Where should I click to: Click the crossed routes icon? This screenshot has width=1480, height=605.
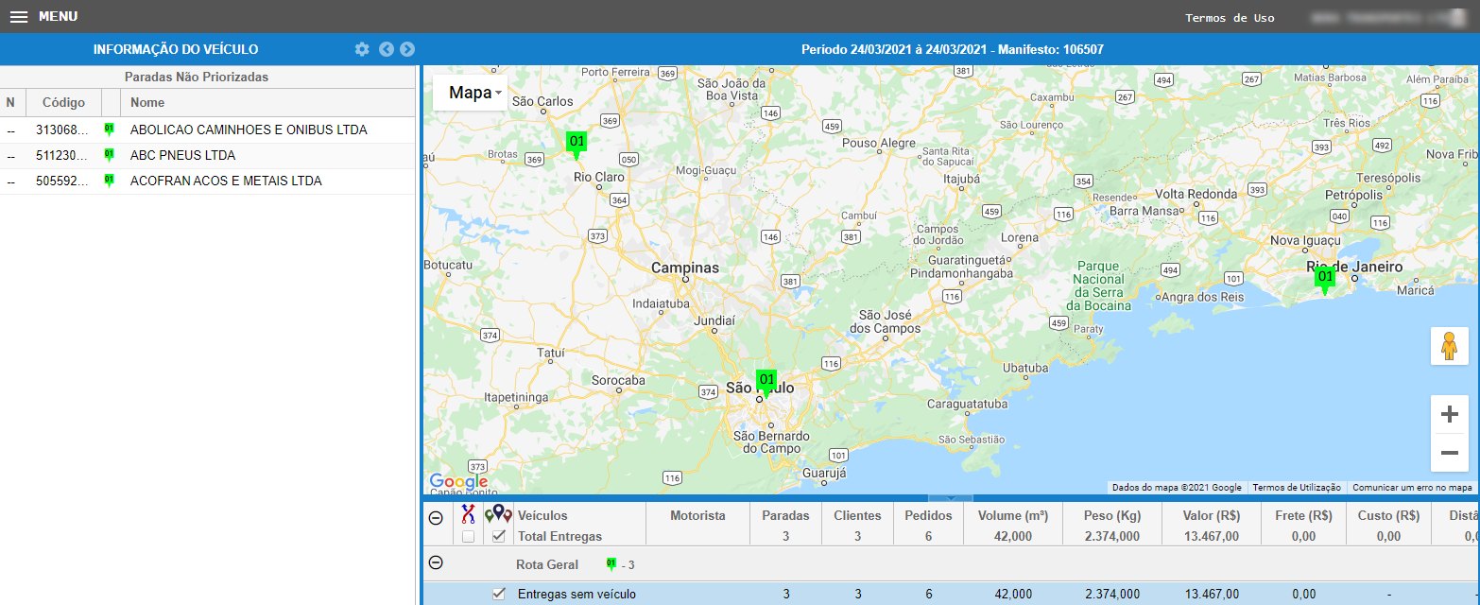468,513
